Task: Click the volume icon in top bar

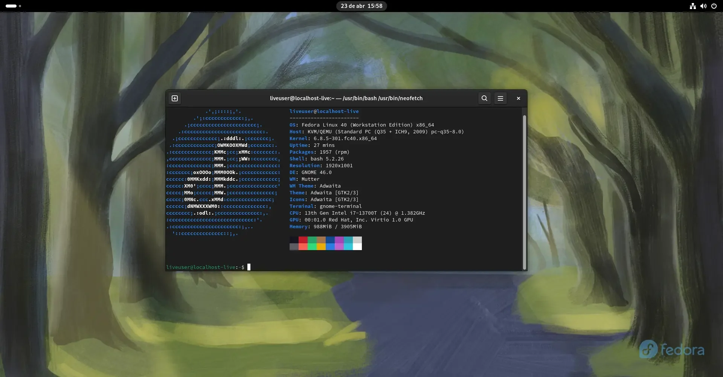Action: (x=703, y=6)
